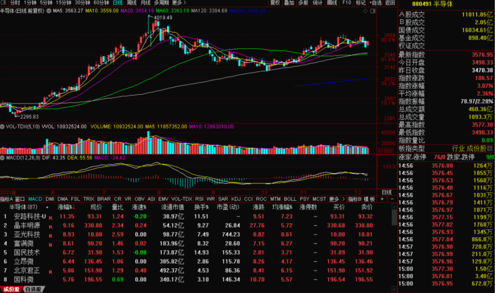Click the 4019.49 peak price marker
The width and height of the screenshot is (495, 293).
coord(163,18)
